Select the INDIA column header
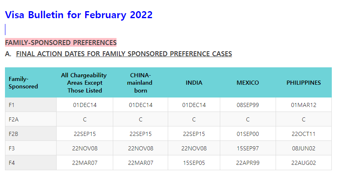The height and width of the screenshot is (176, 338). [x=194, y=83]
